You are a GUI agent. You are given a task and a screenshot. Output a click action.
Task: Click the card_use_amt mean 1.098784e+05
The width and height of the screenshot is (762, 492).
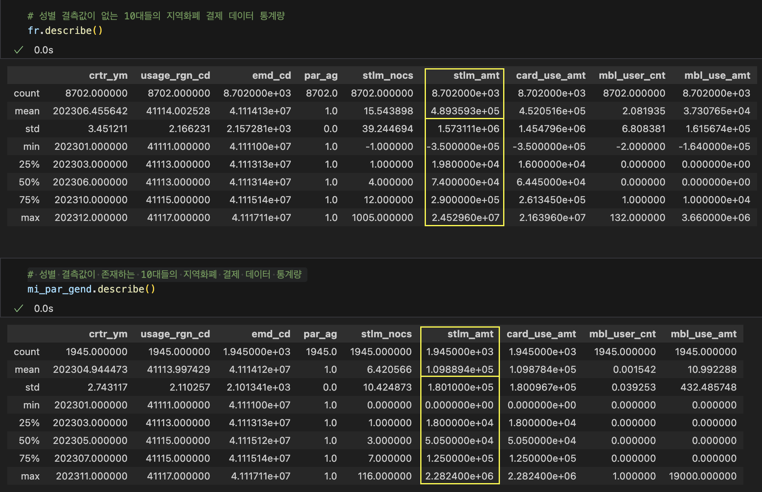click(x=543, y=370)
